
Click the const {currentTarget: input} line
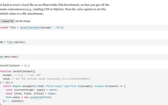[31, 90]
